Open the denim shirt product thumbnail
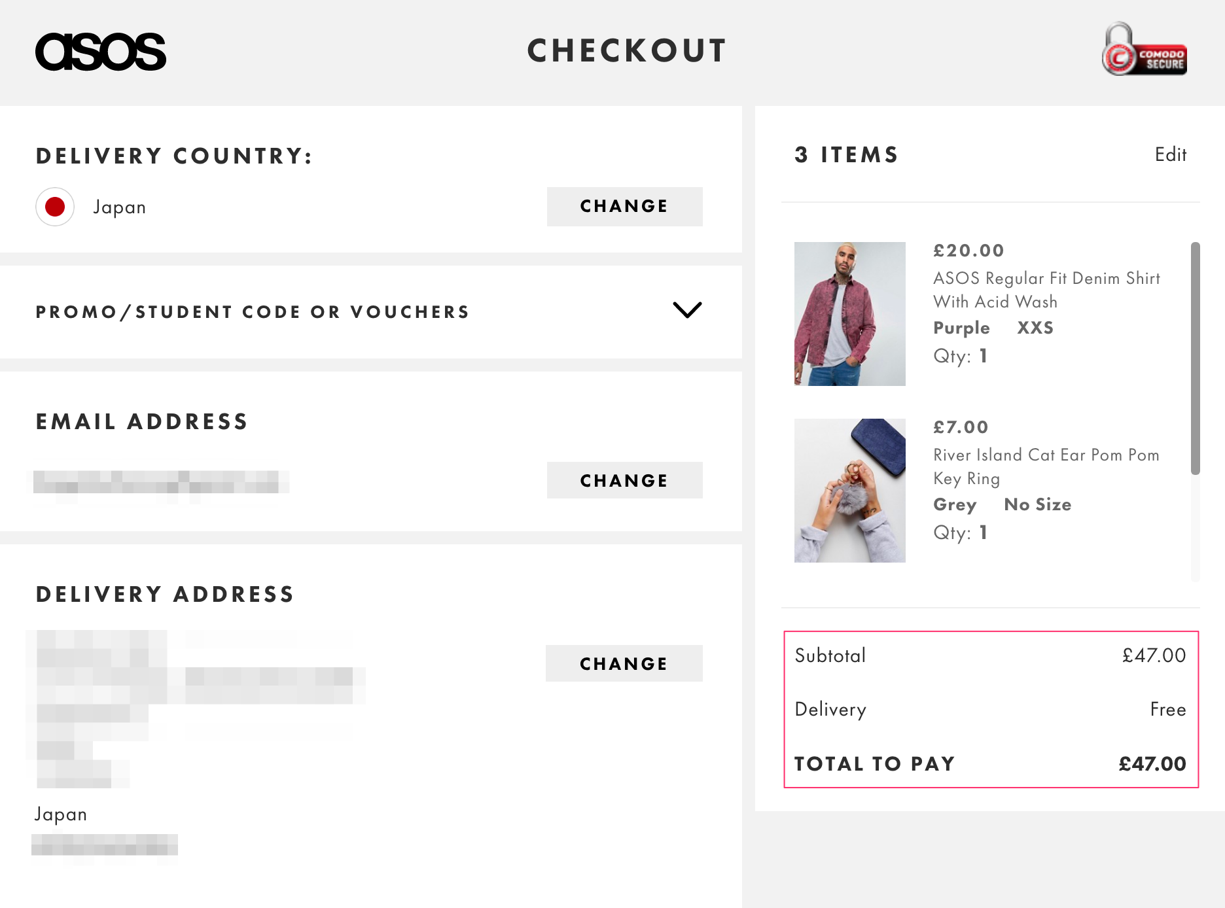This screenshot has height=908, width=1225. pyautogui.click(x=849, y=313)
